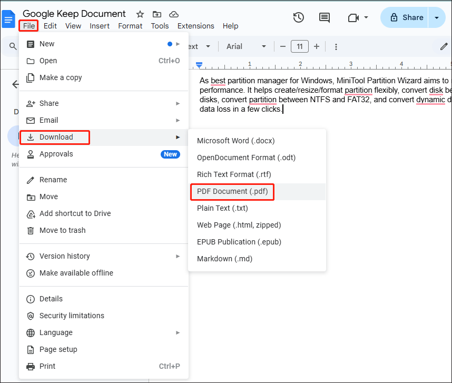Expand the Language submenu
This screenshot has width=452, height=383.
coord(104,332)
